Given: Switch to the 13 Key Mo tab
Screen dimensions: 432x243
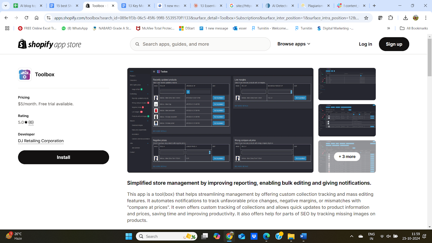Looking at the screenshot, I should (x=136, y=6).
